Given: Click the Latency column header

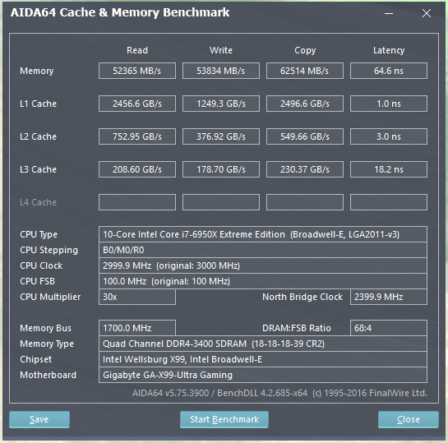Looking at the screenshot, I should 389,51.
